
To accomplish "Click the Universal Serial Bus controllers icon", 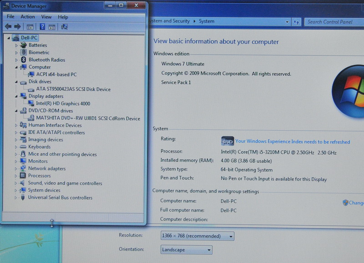I will tap(22, 198).
